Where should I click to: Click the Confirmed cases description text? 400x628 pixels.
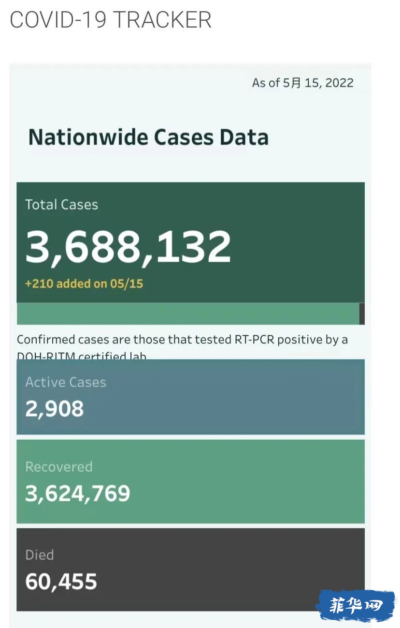(182, 346)
